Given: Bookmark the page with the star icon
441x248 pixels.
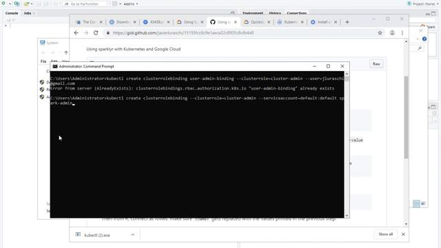Looking at the screenshot, I should (380, 33).
